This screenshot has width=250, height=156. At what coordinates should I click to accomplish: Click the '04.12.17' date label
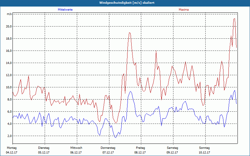pyautogui.click(x=12, y=153)
